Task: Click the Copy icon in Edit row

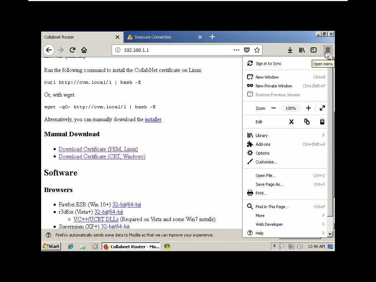Action: (307, 122)
